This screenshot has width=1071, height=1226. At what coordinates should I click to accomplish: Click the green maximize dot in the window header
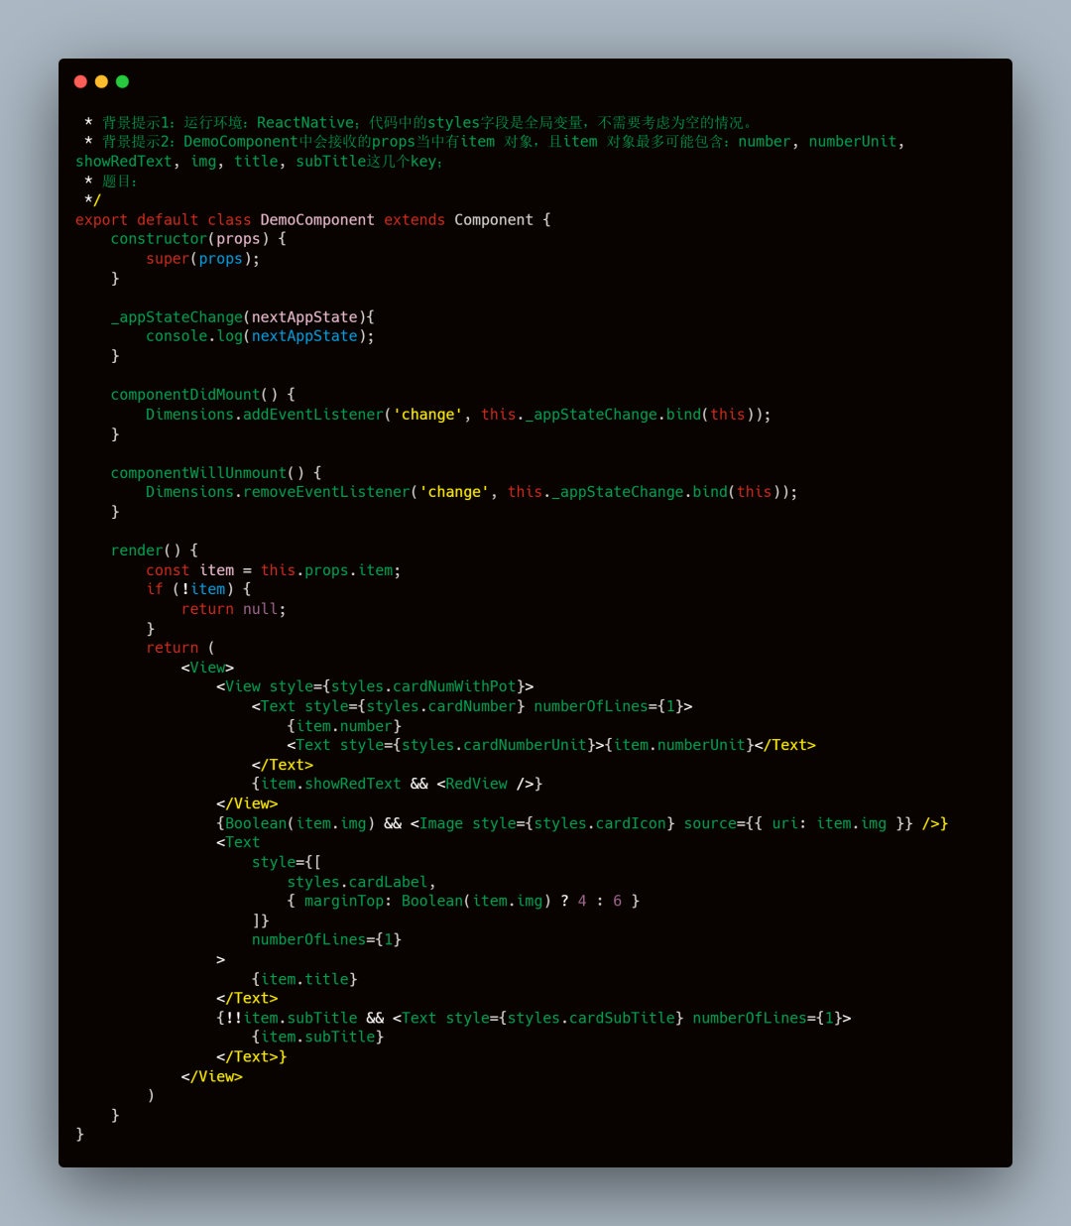(x=122, y=81)
